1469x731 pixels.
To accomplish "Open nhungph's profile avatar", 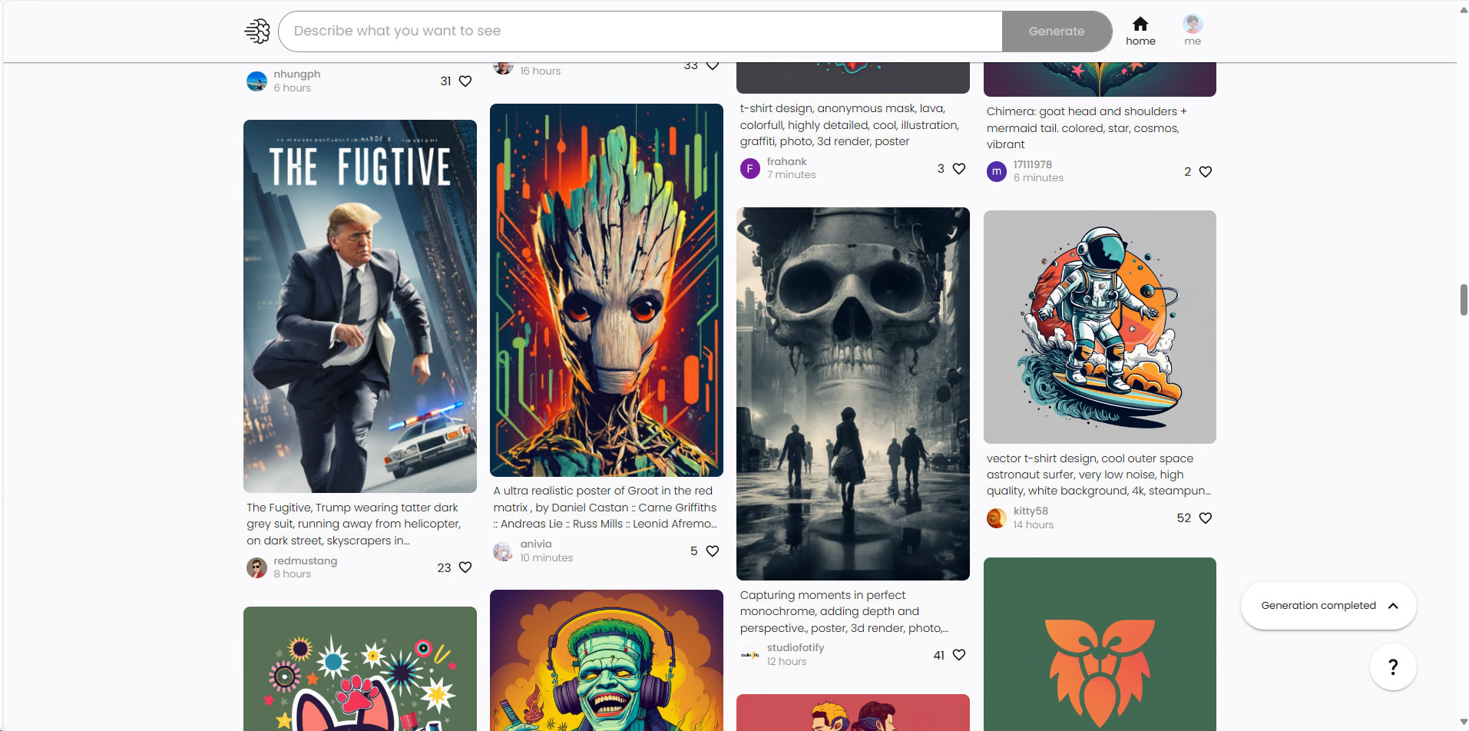I will point(256,81).
